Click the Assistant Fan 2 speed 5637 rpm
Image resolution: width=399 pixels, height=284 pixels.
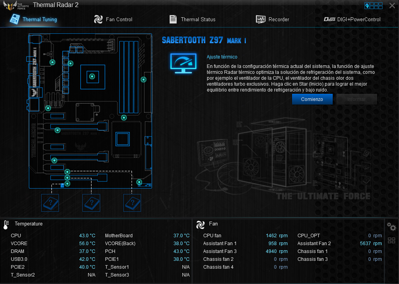click(371, 244)
